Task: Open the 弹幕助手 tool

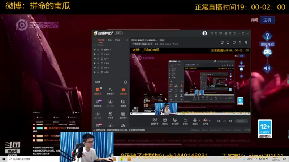Action: 98,91
